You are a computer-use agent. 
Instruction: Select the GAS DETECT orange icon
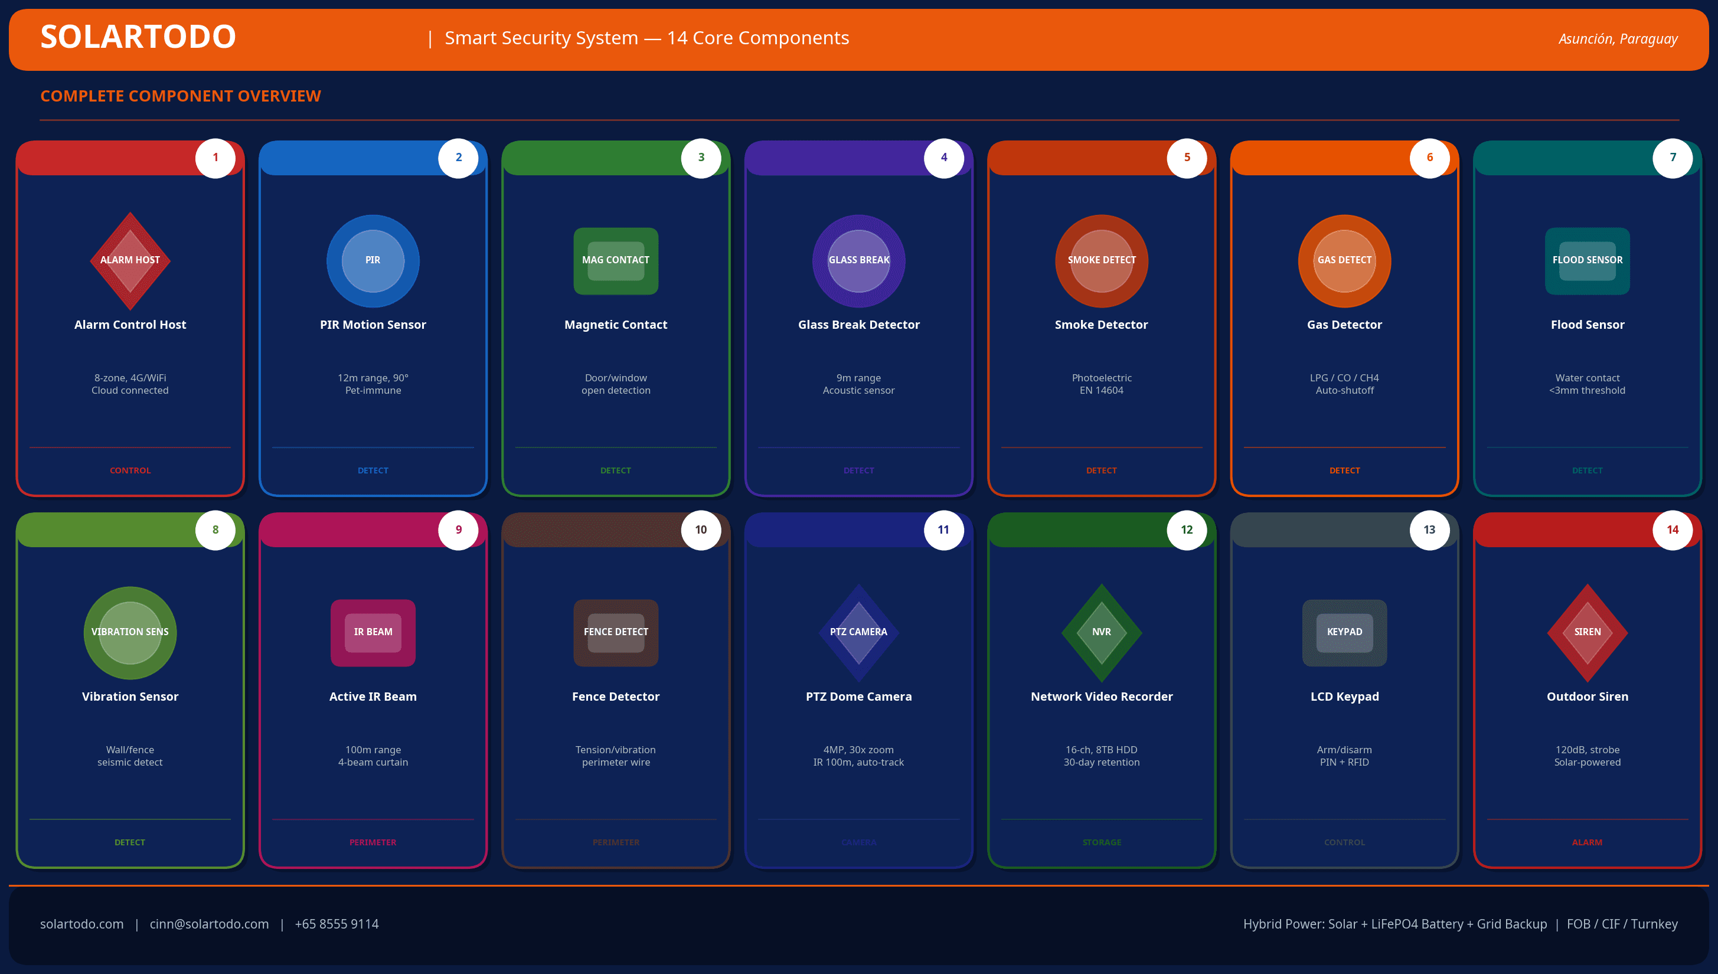[1344, 261]
